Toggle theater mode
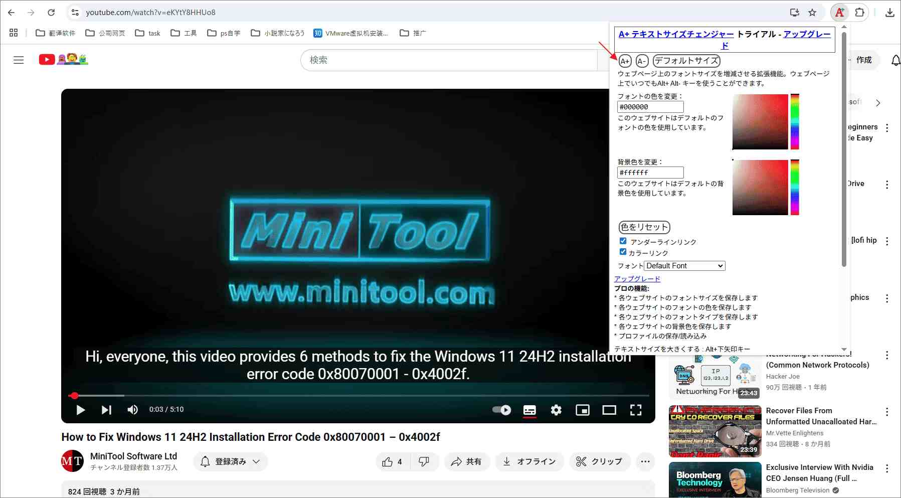 click(609, 410)
